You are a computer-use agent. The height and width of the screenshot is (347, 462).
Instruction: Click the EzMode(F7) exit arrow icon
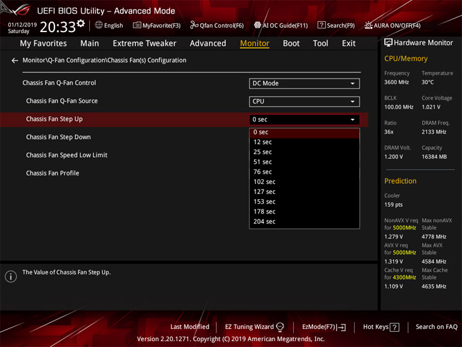(341, 327)
